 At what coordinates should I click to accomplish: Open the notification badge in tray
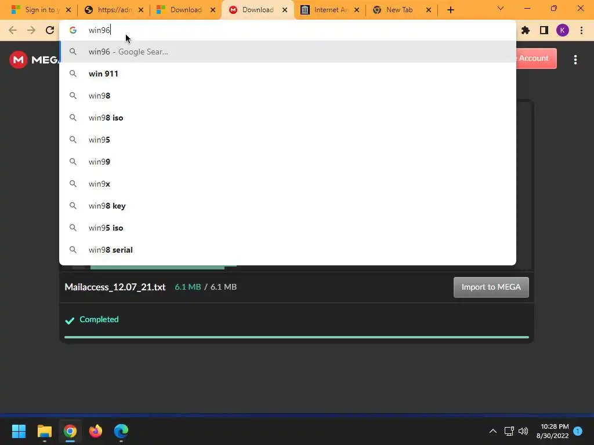coord(578,431)
